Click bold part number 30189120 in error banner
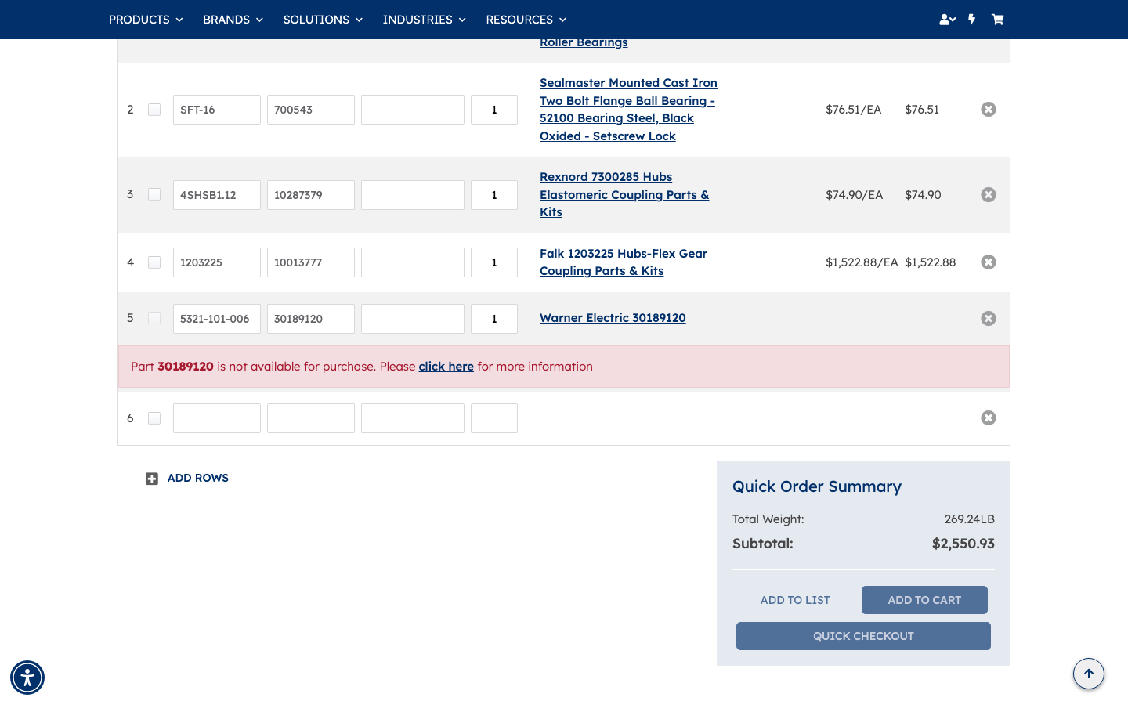The width and height of the screenshot is (1128, 705). [186, 367]
